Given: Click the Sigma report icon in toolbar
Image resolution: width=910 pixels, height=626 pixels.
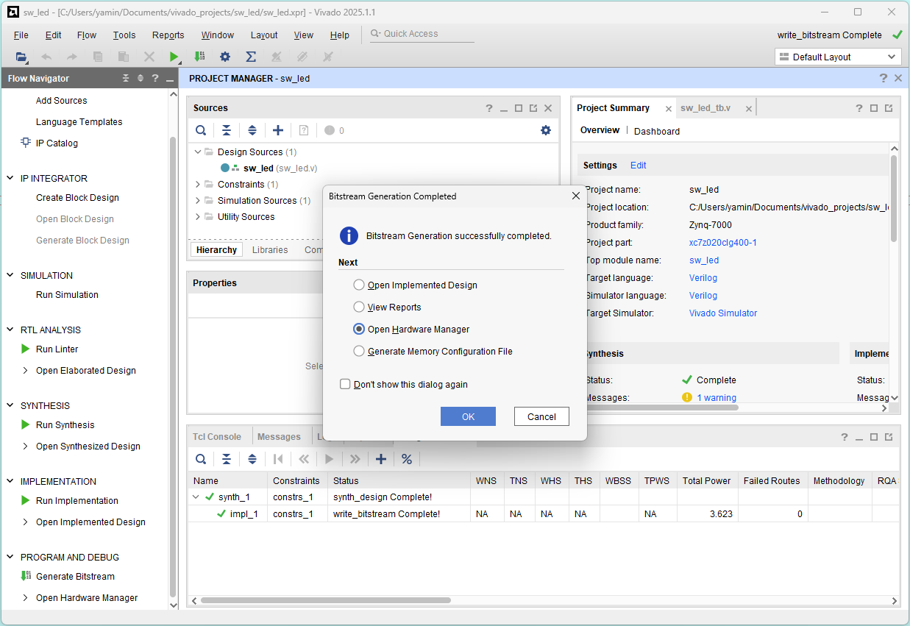Looking at the screenshot, I should point(250,57).
